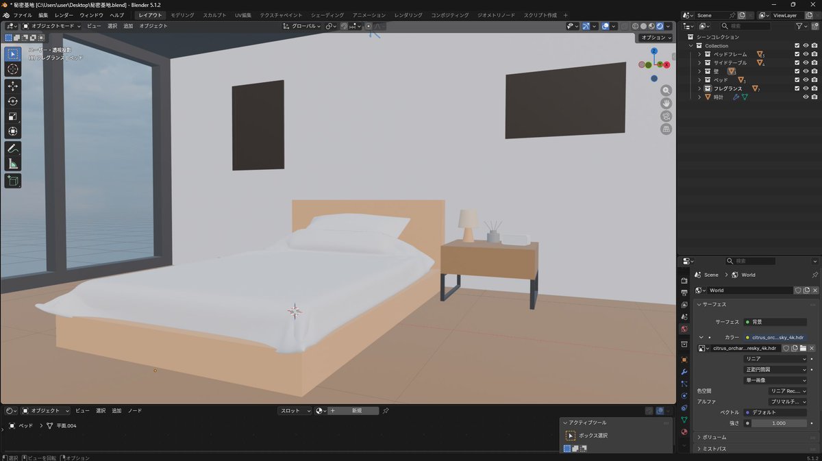The image size is (822, 461).
Task: Select the Add Cube tool
Action: (x=13, y=181)
